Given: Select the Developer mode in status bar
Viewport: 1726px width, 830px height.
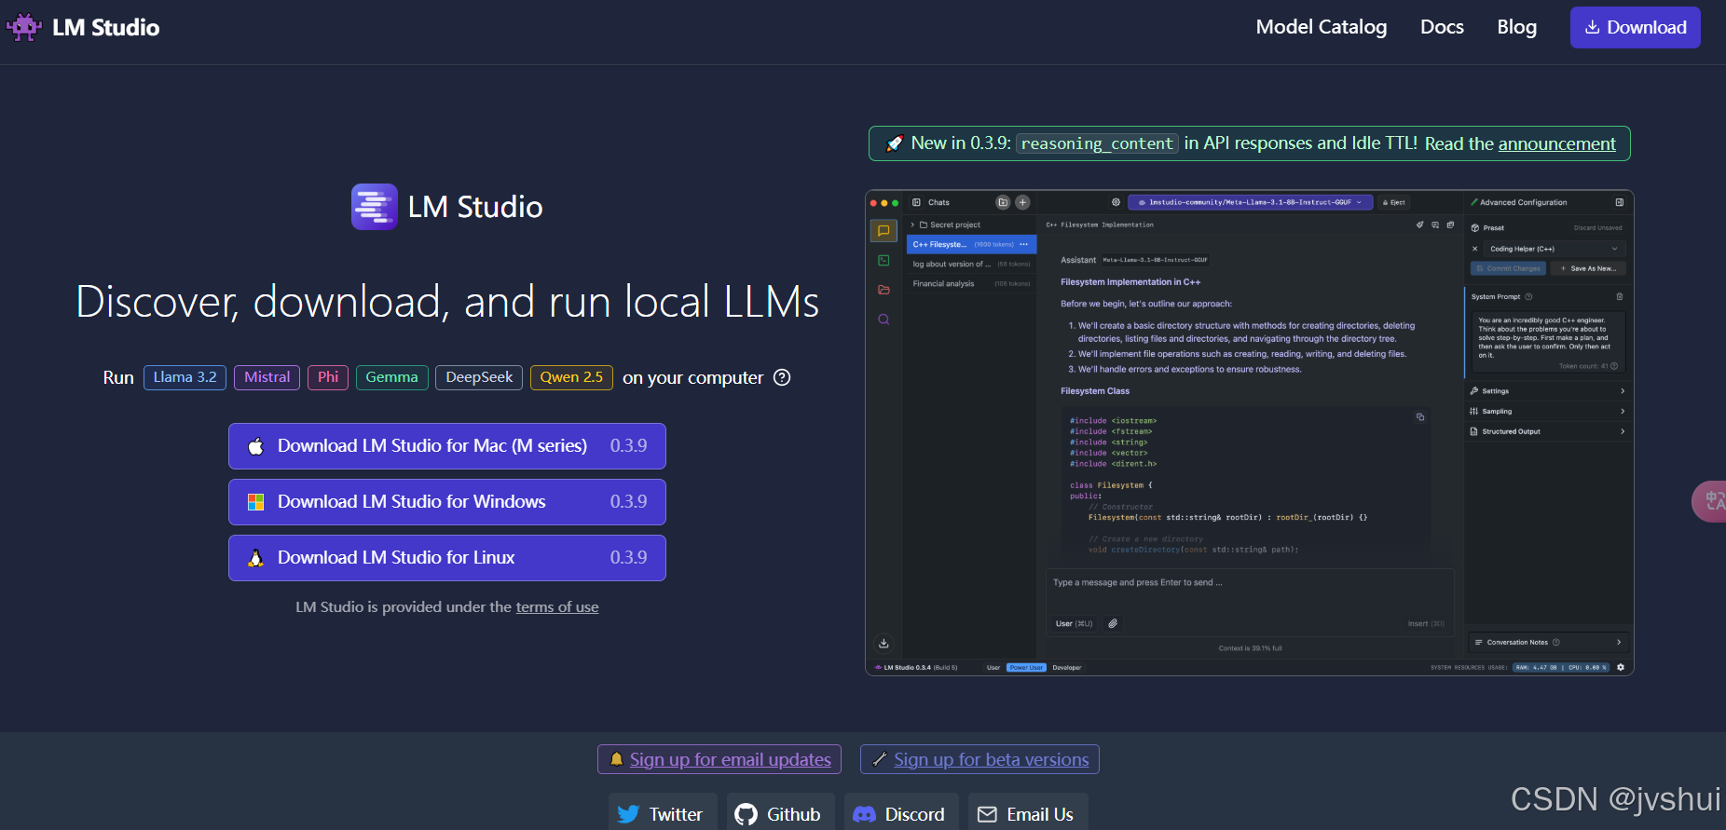Looking at the screenshot, I should tap(1067, 668).
